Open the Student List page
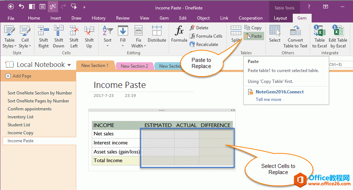The width and height of the screenshot is (353, 190). 19,124
